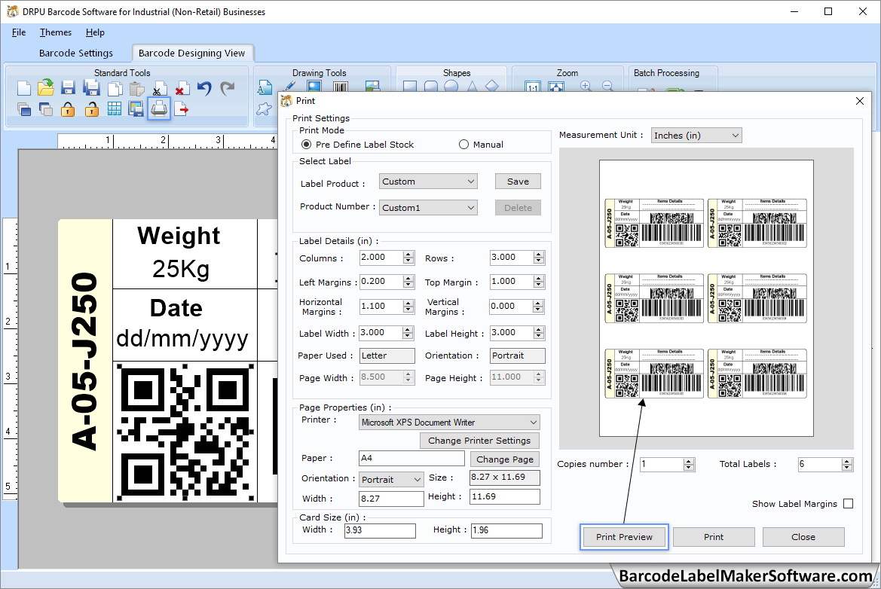Select the Barcode drawing tool
The image size is (881, 589).
click(x=339, y=84)
